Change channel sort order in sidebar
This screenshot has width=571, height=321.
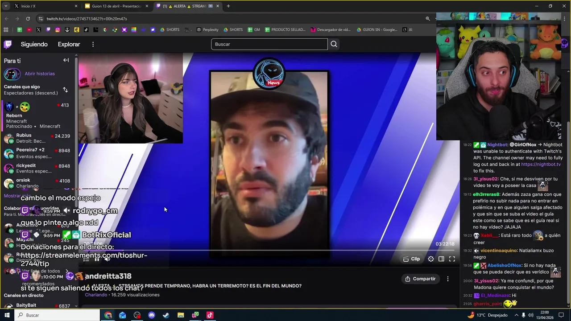click(65, 90)
